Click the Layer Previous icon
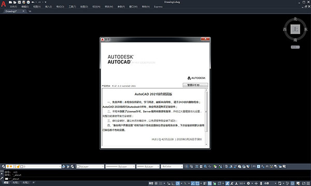The height and width of the screenshot is (186, 311). pos(68,166)
